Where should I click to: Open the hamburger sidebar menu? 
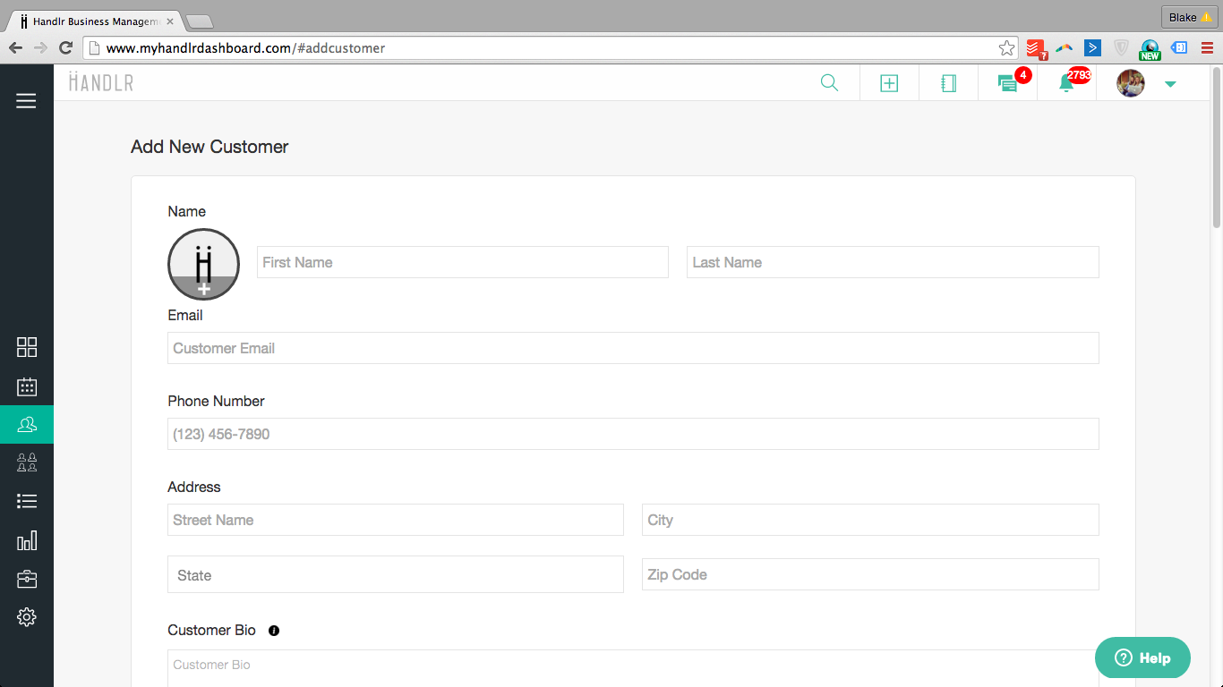pyautogui.click(x=27, y=101)
